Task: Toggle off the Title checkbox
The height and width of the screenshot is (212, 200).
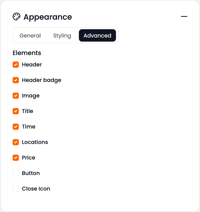Action: (x=16, y=111)
